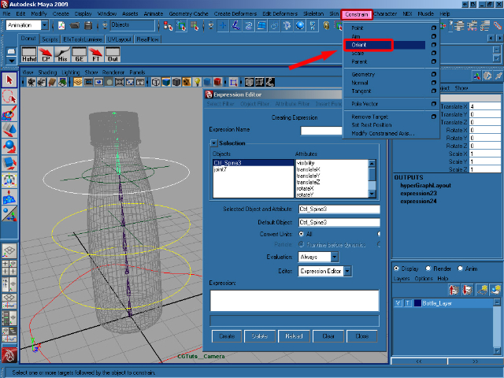Image resolution: width=504 pixels, height=378 pixels.
Task: Toggle visibility V of Bottle_Layer
Action: (398, 302)
